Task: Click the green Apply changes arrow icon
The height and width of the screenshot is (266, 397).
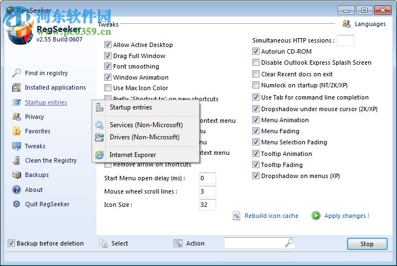Action: point(316,216)
